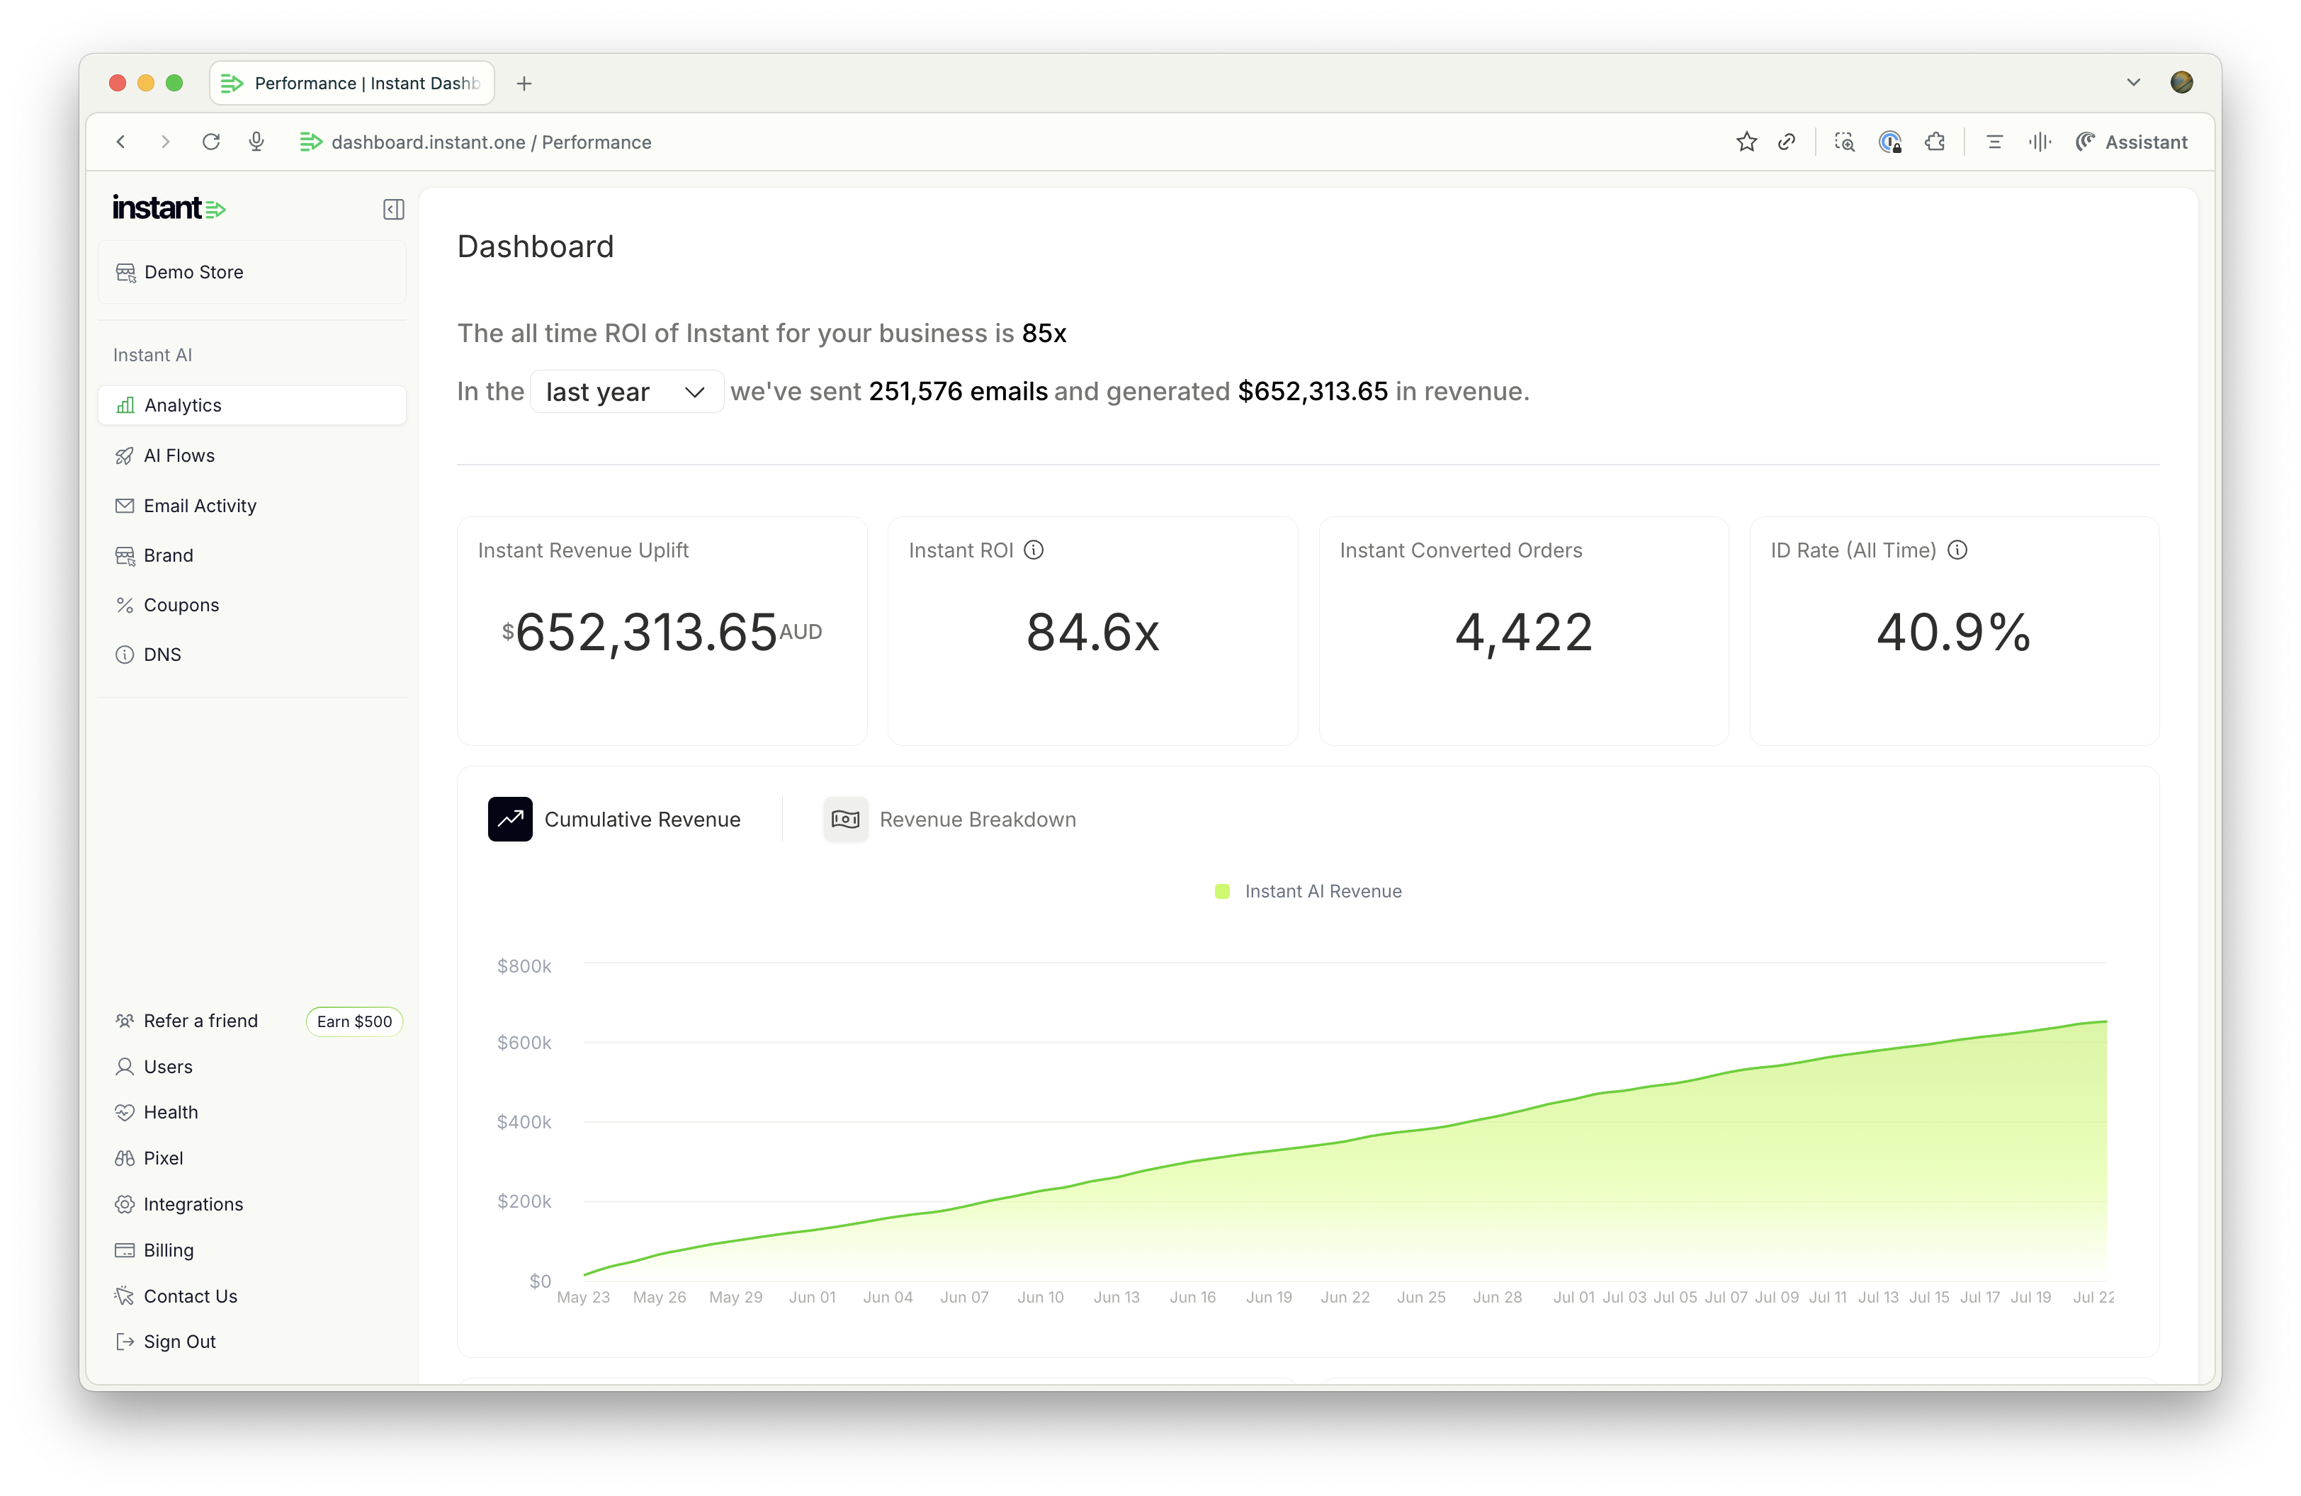The width and height of the screenshot is (2301, 1496).
Task: Click the instant logo
Action: coord(169,208)
